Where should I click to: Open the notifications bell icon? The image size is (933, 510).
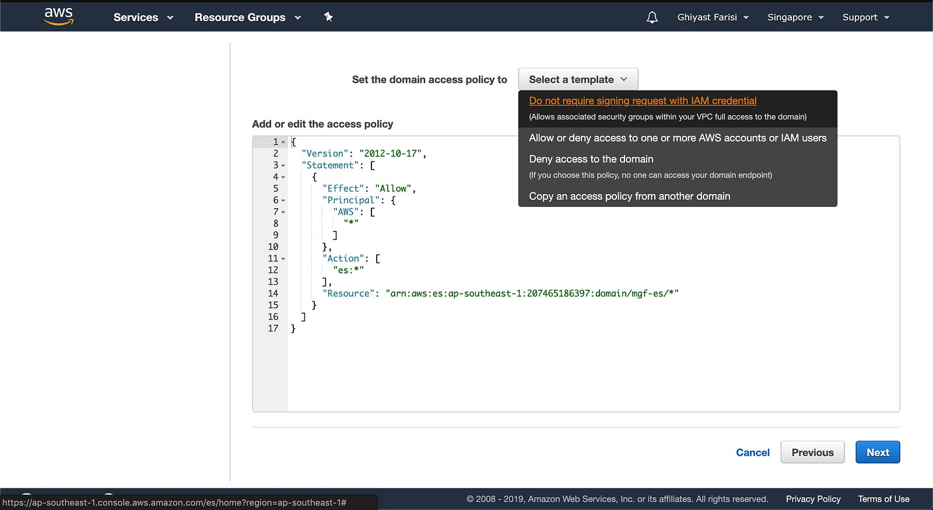(x=652, y=17)
